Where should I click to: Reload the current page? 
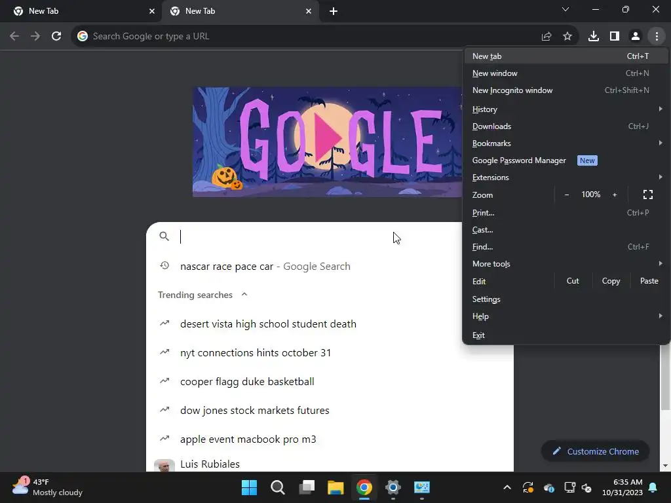click(x=56, y=37)
